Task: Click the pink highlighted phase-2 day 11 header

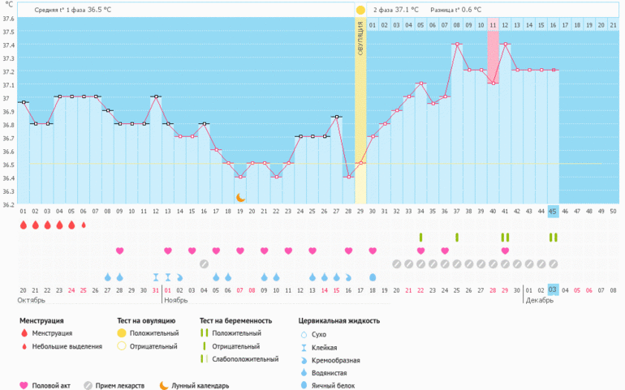Action: pyautogui.click(x=493, y=26)
